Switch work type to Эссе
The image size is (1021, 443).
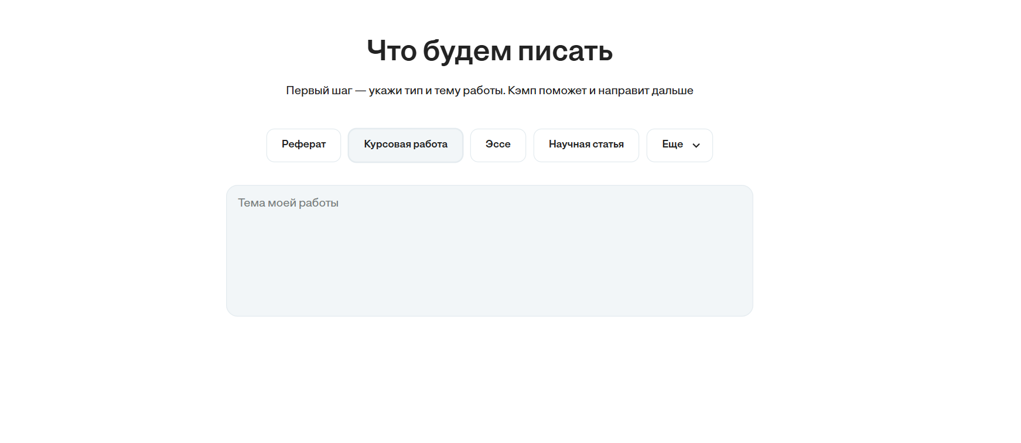click(x=498, y=145)
